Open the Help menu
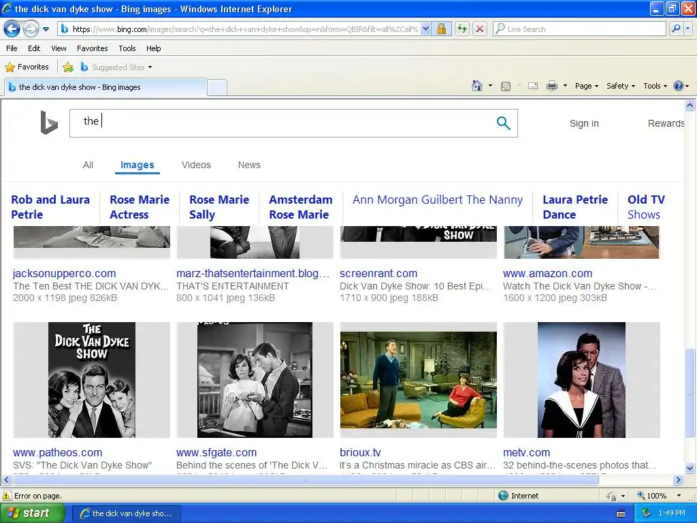Image resolution: width=697 pixels, height=523 pixels. coord(154,48)
